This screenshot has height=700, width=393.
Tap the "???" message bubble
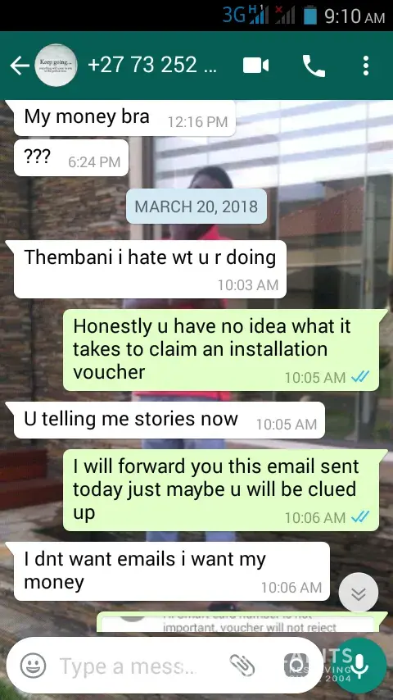coord(71,157)
